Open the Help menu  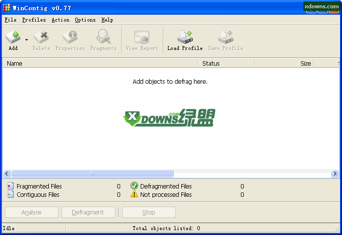click(x=107, y=20)
